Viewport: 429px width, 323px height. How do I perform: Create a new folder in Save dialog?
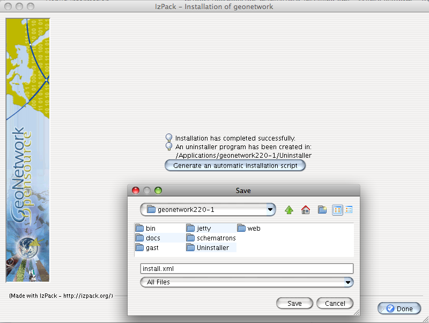point(322,210)
